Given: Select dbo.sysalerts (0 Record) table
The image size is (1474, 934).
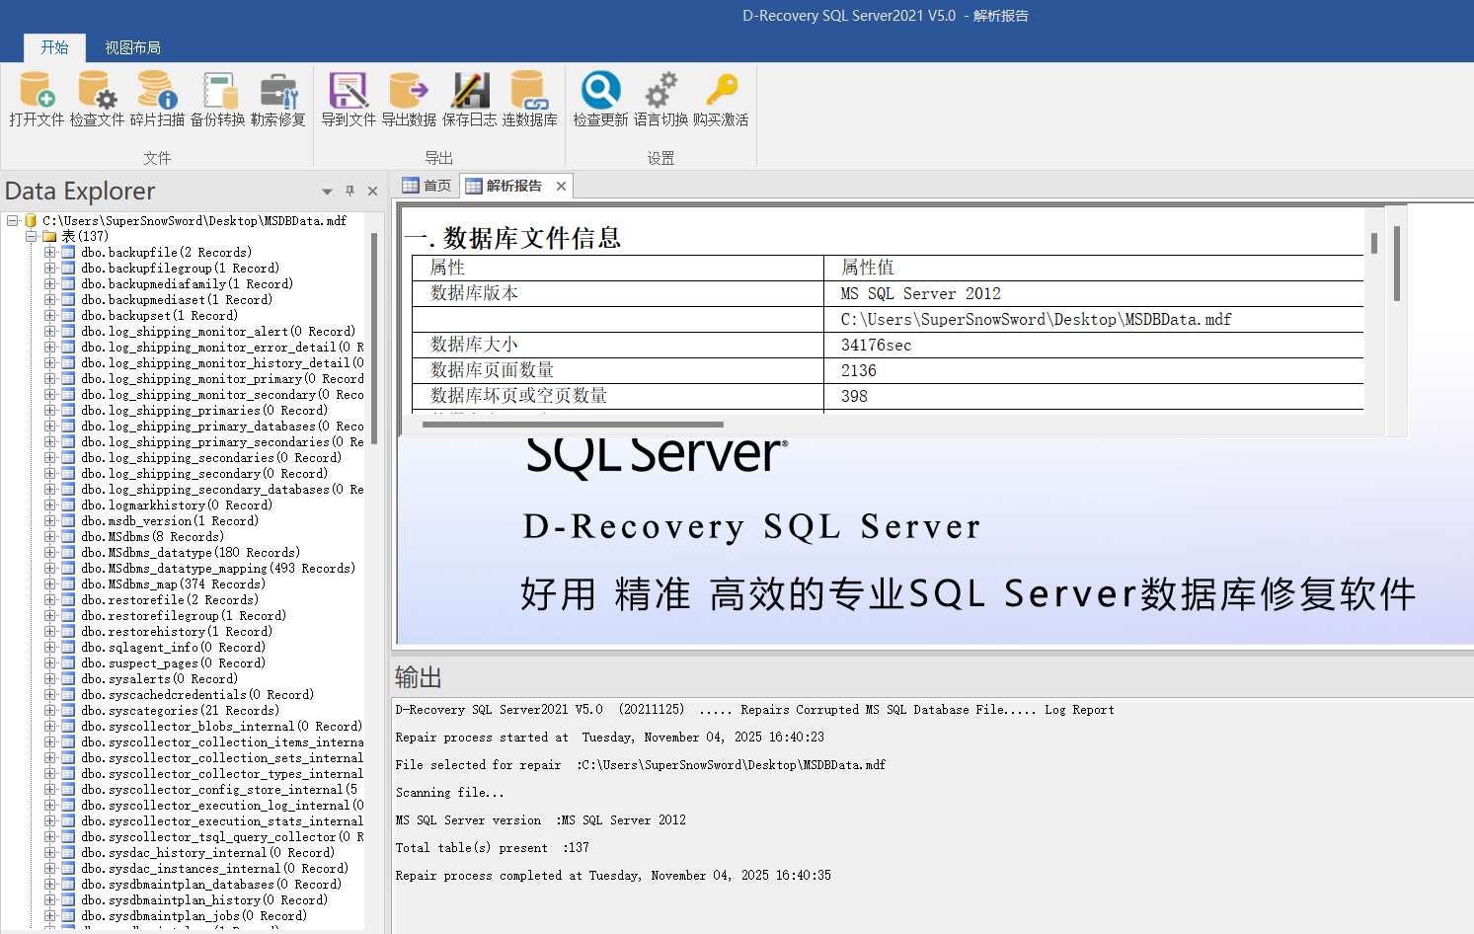Looking at the screenshot, I should pos(160,679).
